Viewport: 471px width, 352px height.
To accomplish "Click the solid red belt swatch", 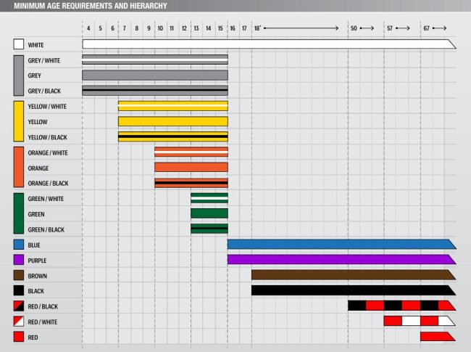I will click(x=19, y=337).
